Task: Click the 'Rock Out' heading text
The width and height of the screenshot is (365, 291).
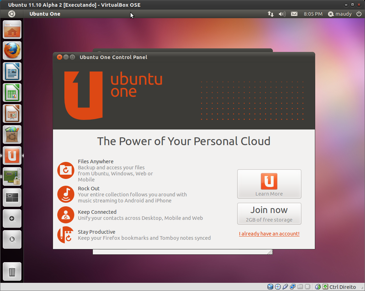Action: coord(89,188)
